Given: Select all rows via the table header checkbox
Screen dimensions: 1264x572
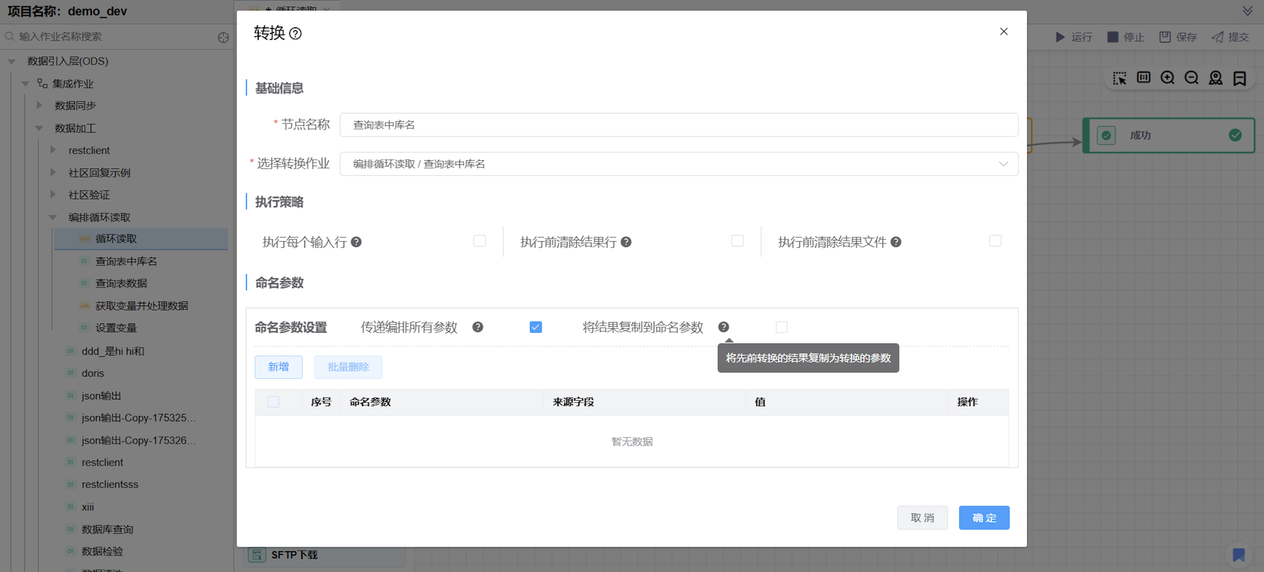Looking at the screenshot, I should 274,402.
